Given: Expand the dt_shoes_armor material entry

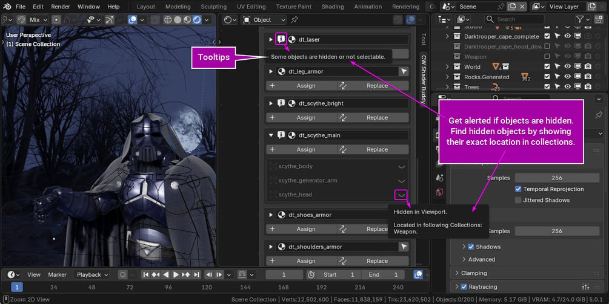Looking at the screenshot, I should [271, 215].
